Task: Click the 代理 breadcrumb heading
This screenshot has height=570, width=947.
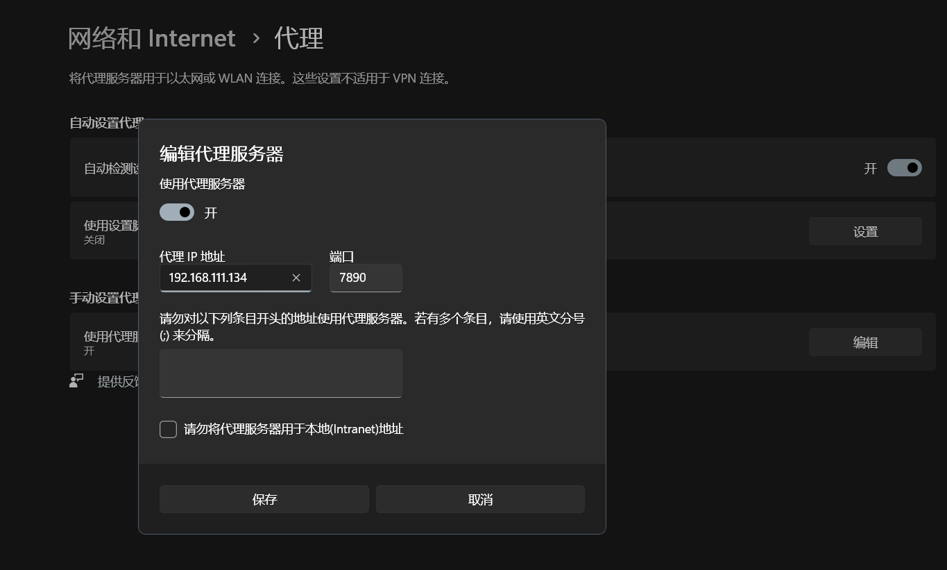Action: point(299,38)
